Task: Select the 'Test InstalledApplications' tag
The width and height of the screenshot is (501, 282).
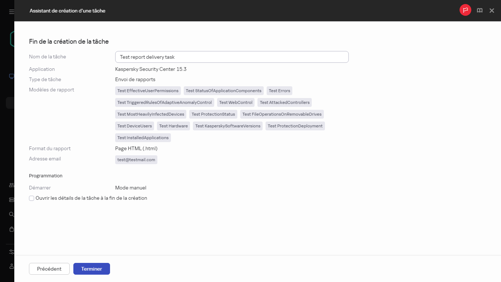Action: coord(143,138)
